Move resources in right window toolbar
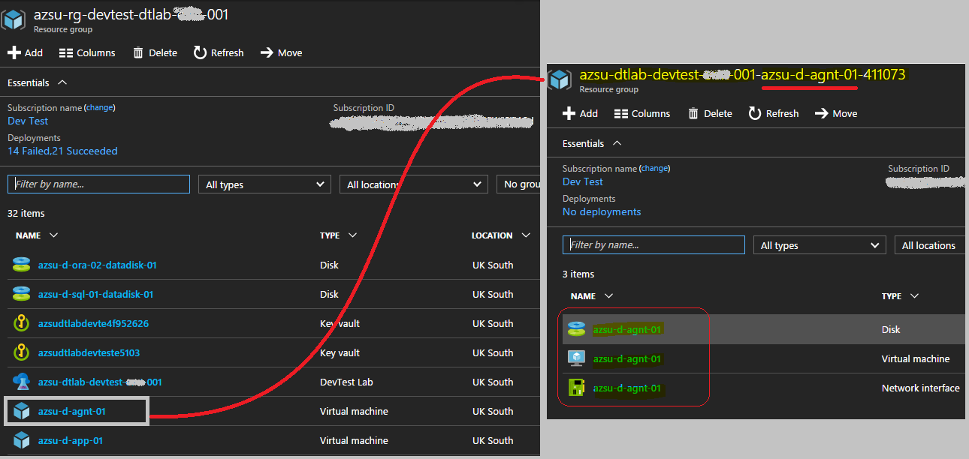969x459 pixels. [836, 113]
